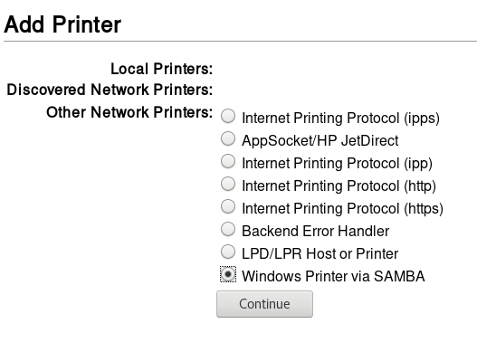Click the 'LPD/LPR Host or Printer' label text

[320, 253]
